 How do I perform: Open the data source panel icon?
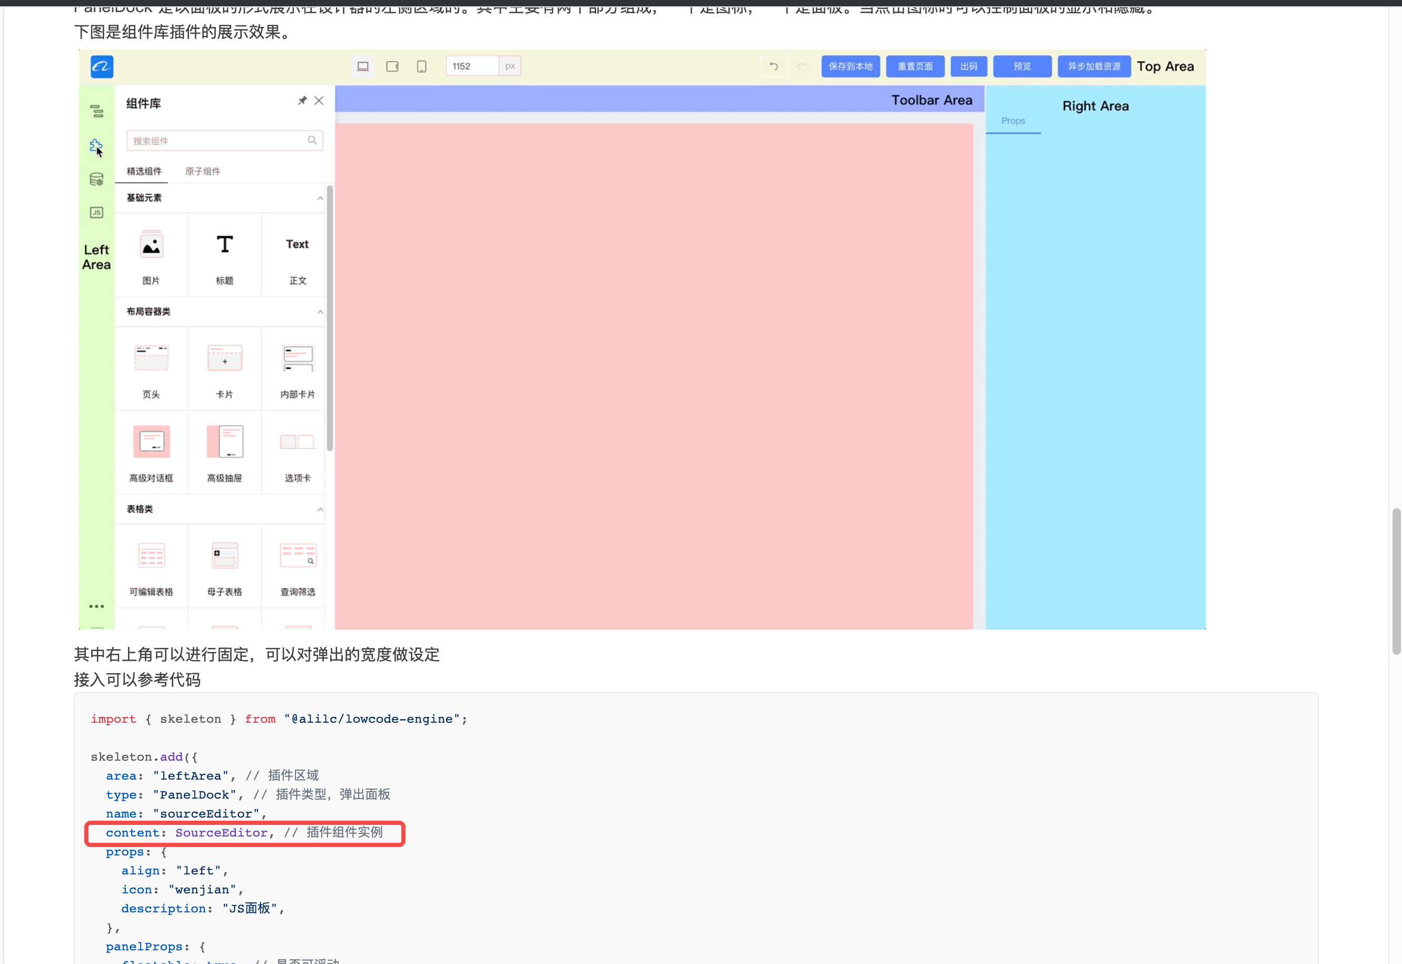coord(96,178)
